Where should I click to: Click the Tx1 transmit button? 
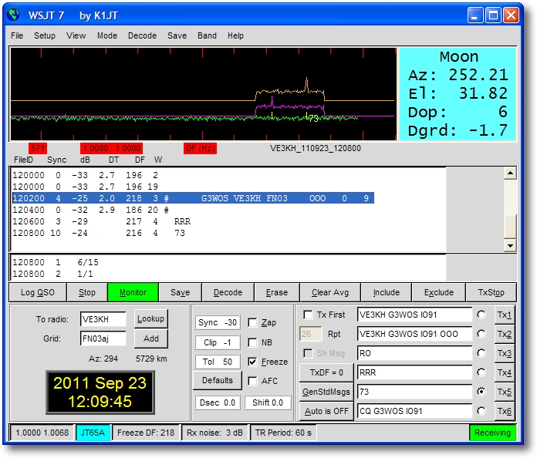point(505,315)
